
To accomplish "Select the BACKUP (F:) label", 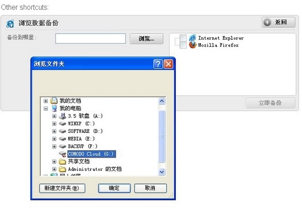I will click(82, 147).
